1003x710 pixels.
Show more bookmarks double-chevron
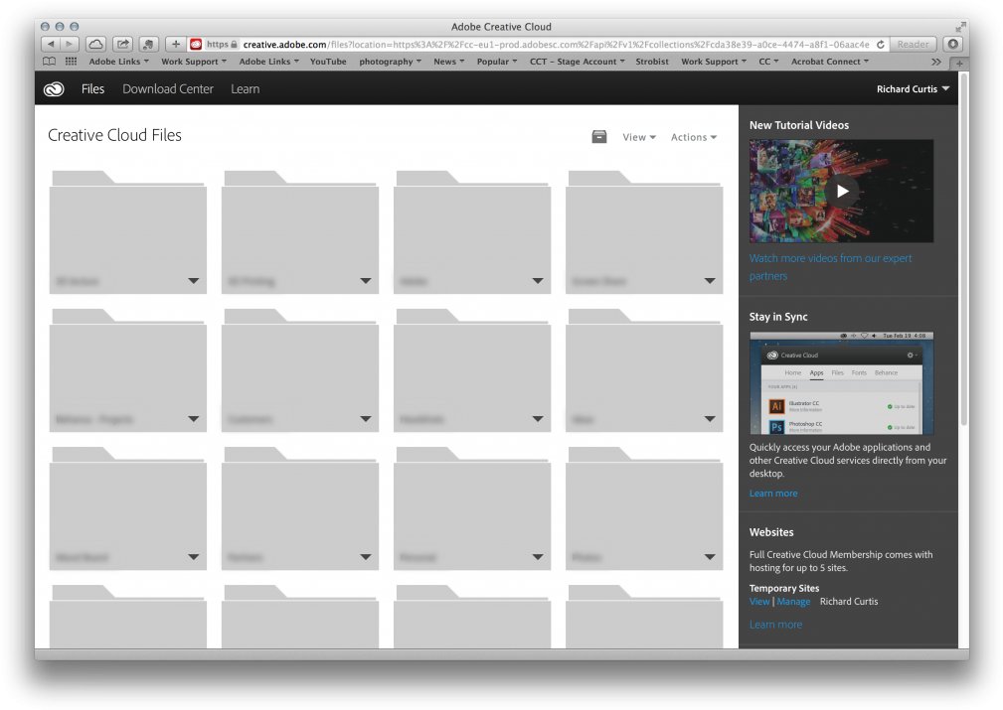tap(936, 62)
